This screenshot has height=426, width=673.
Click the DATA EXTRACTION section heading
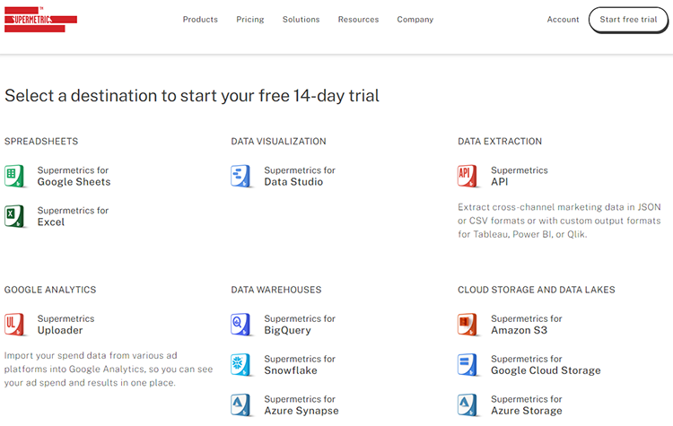pos(500,141)
